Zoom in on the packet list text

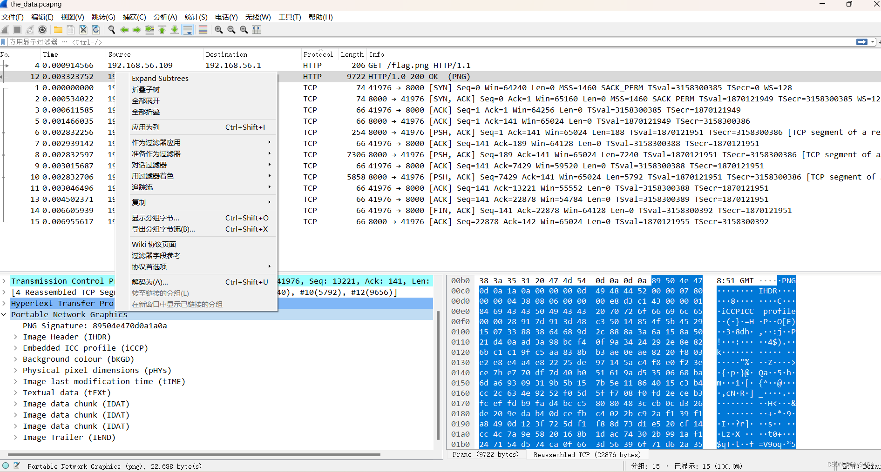218,30
